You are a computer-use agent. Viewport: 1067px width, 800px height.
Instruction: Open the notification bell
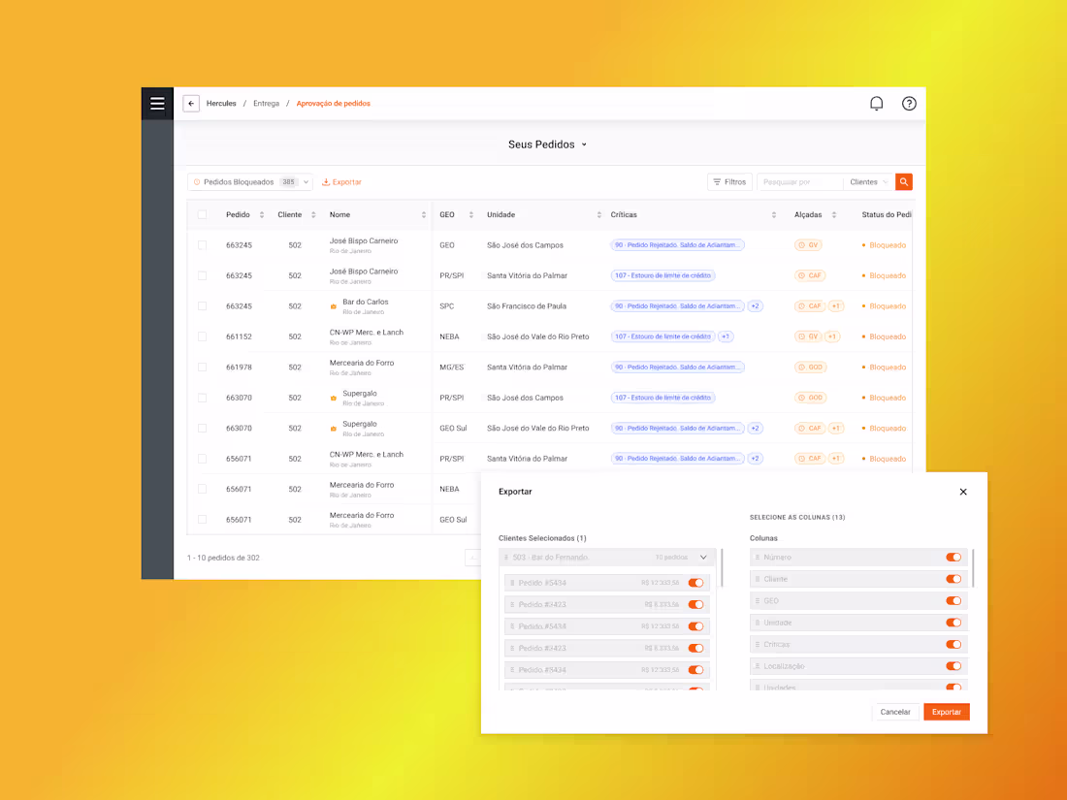[x=876, y=103]
